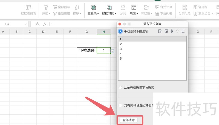Click the add new option icon in dialog
219x125 pixels.
coord(160,31)
